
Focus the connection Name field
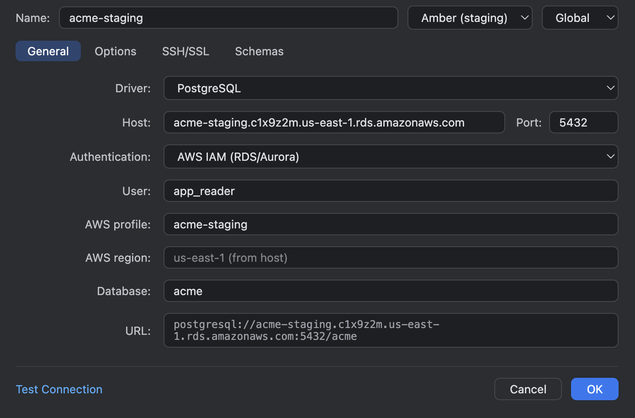pos(228,18)
